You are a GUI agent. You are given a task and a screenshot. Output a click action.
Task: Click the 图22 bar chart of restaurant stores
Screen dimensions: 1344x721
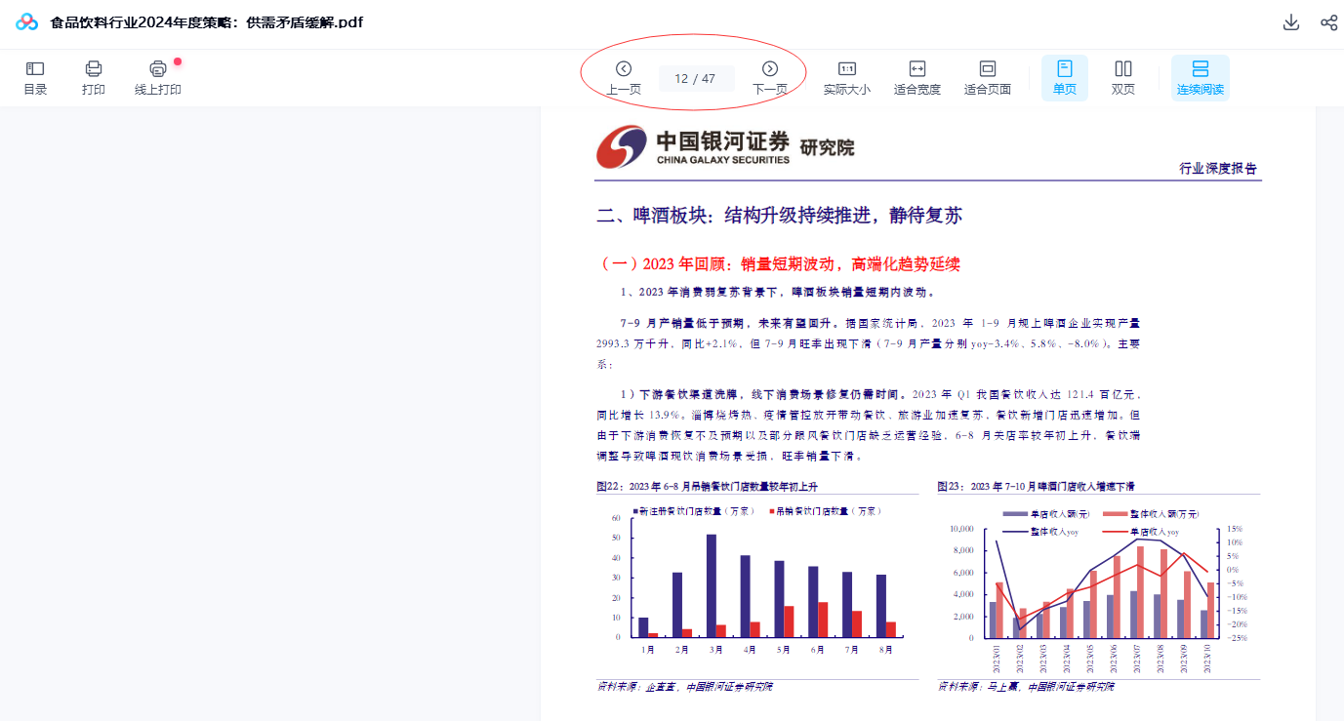(757, 581)
